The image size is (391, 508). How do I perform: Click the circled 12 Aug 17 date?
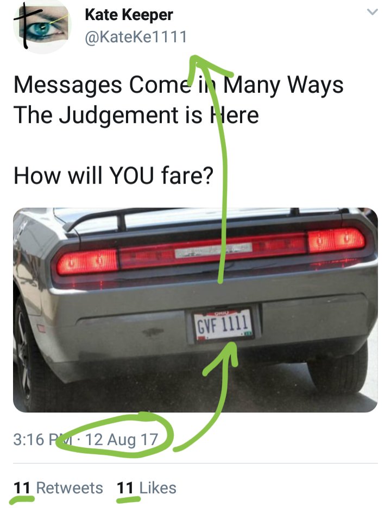click(x=122, y=440)
